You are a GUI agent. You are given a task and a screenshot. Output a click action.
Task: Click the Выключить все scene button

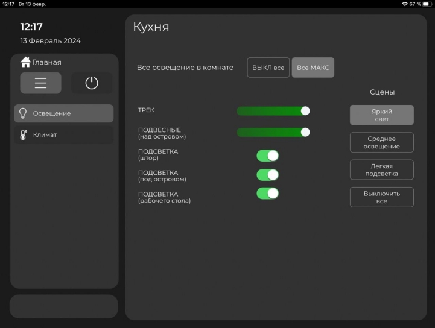click(381, 197)
